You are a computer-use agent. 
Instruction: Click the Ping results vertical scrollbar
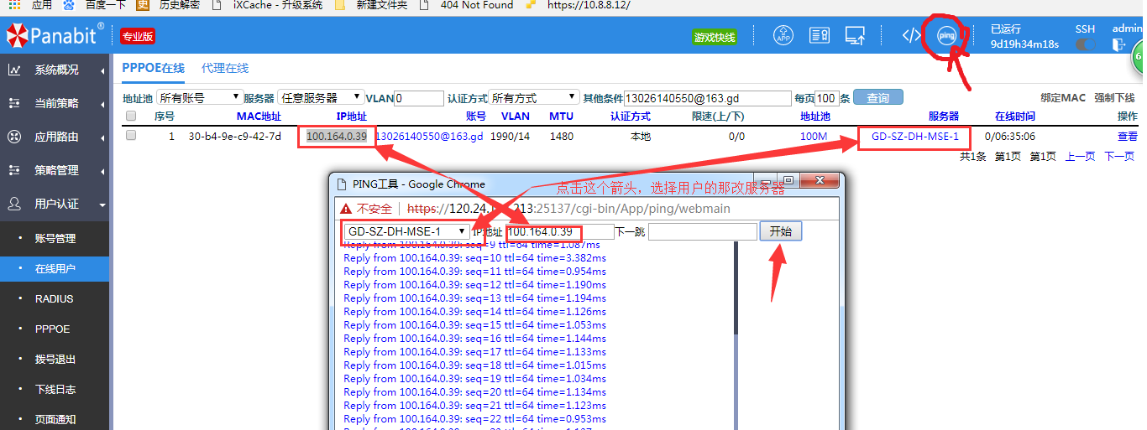(x=736, y=335)
